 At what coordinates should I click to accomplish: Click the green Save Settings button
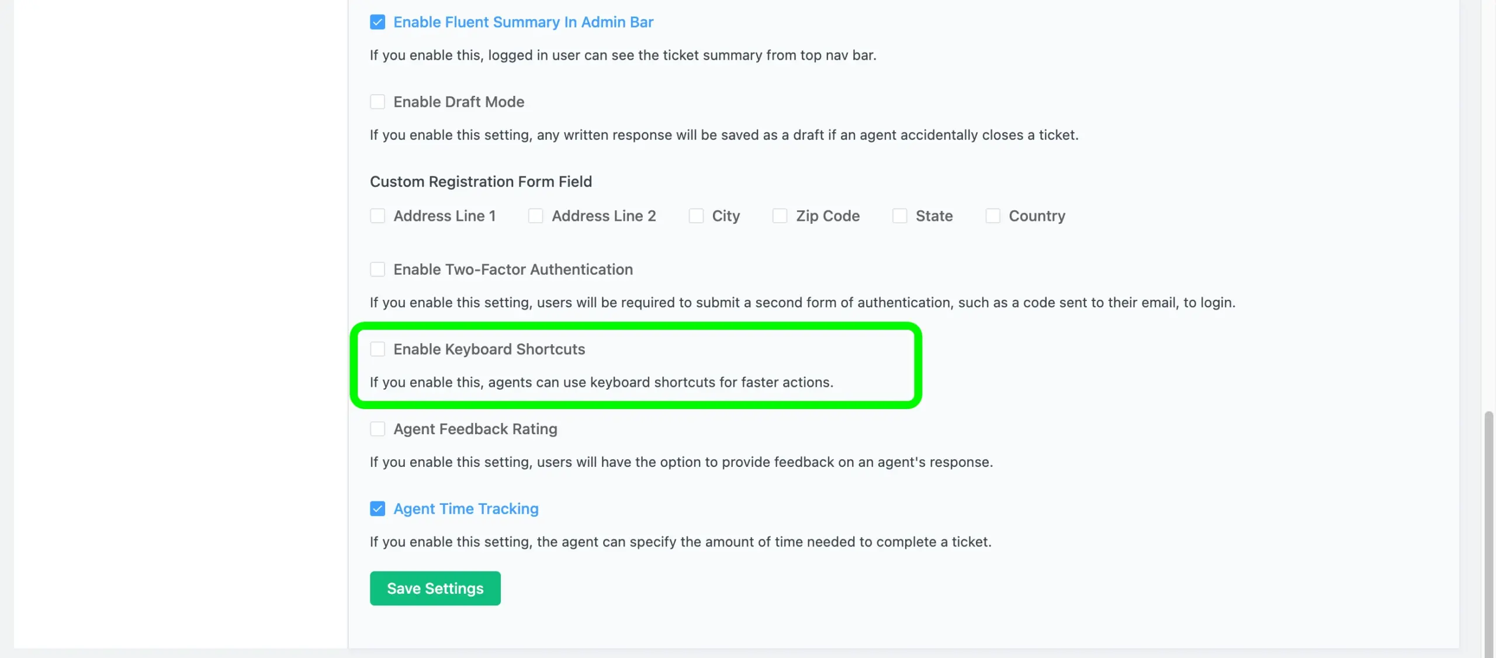point(435,588)
